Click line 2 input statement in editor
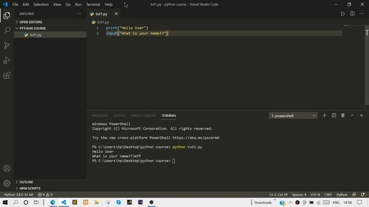The width and height of the screenshot is (369, 207). tap(137, 33)
